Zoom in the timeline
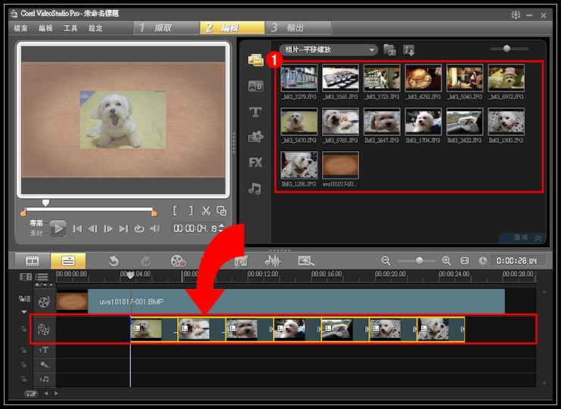The image size is (561, 409). pyautogui.click(x=446, y=261)
